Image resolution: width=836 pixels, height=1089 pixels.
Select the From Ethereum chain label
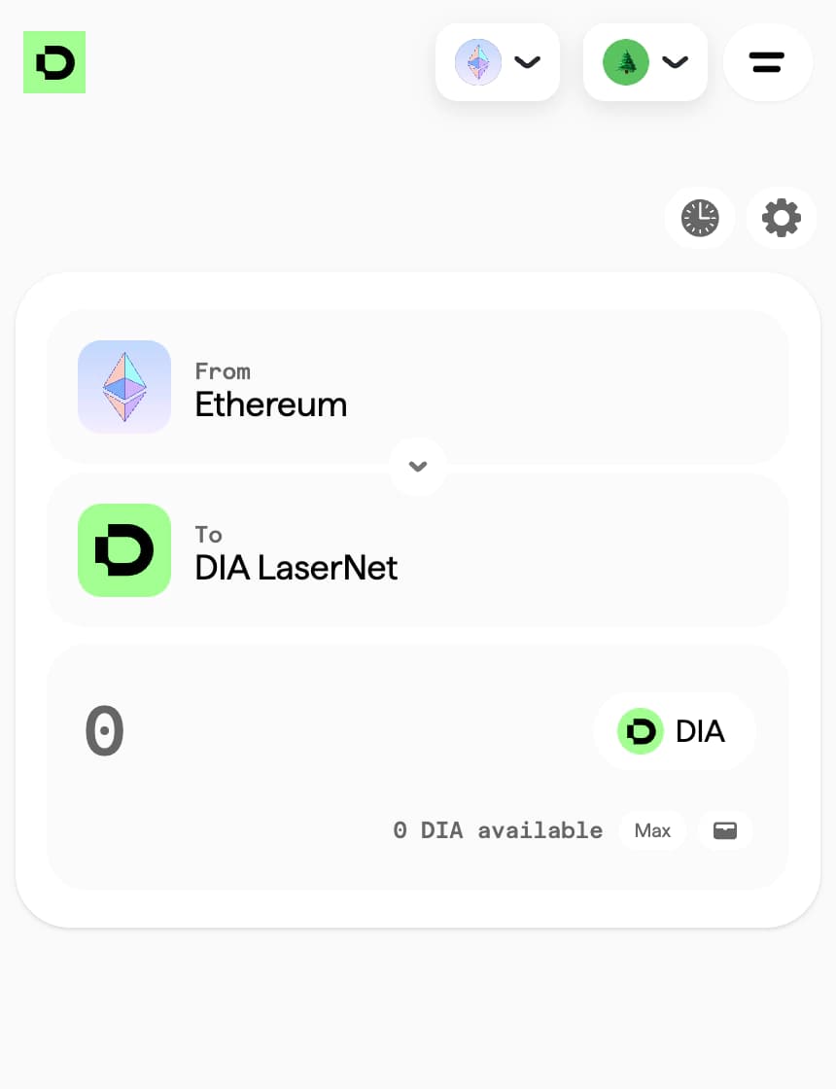(x=271, y=404)
